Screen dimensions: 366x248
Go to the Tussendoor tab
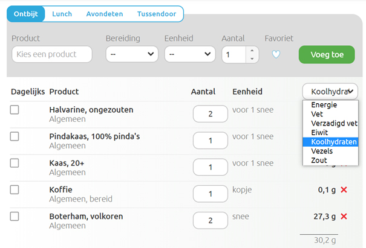(157, 13)
